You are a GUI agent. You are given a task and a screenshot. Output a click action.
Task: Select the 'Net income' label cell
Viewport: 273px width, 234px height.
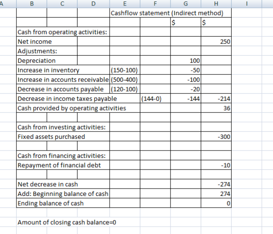tap(47, 41)
